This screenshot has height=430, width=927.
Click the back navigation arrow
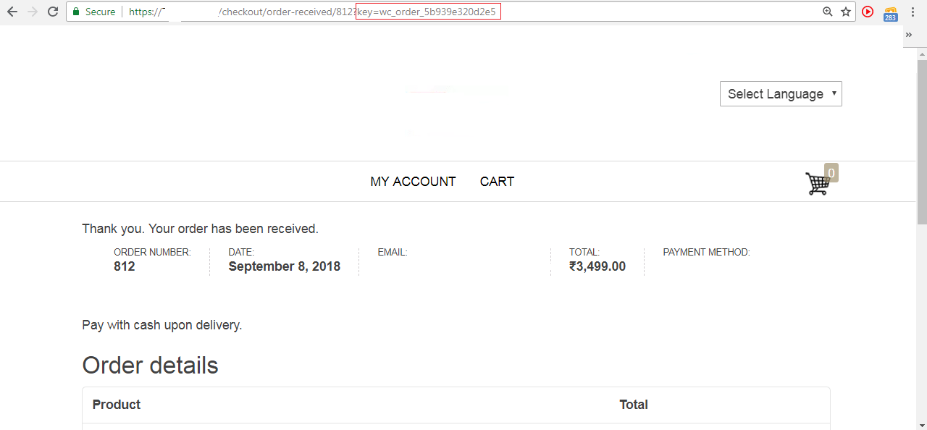pyautogui.click(x=12, y=12)
